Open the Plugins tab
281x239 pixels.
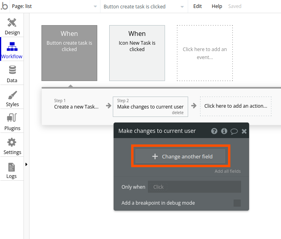(12, 122)
